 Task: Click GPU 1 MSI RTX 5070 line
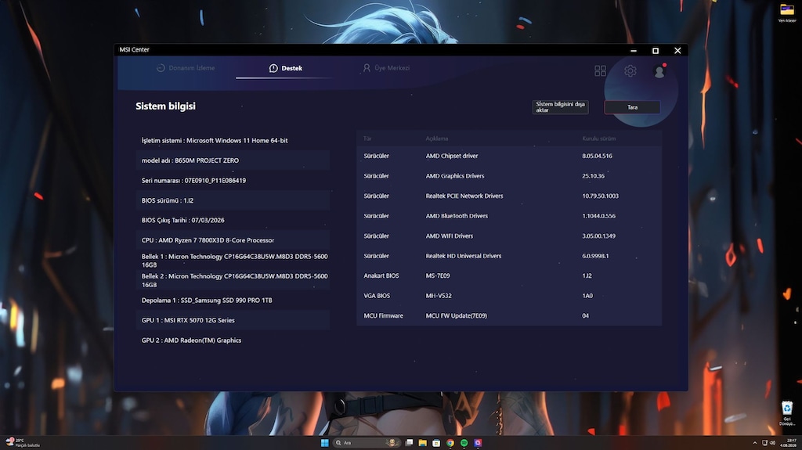pyautogui.click(x=233, y=320)
